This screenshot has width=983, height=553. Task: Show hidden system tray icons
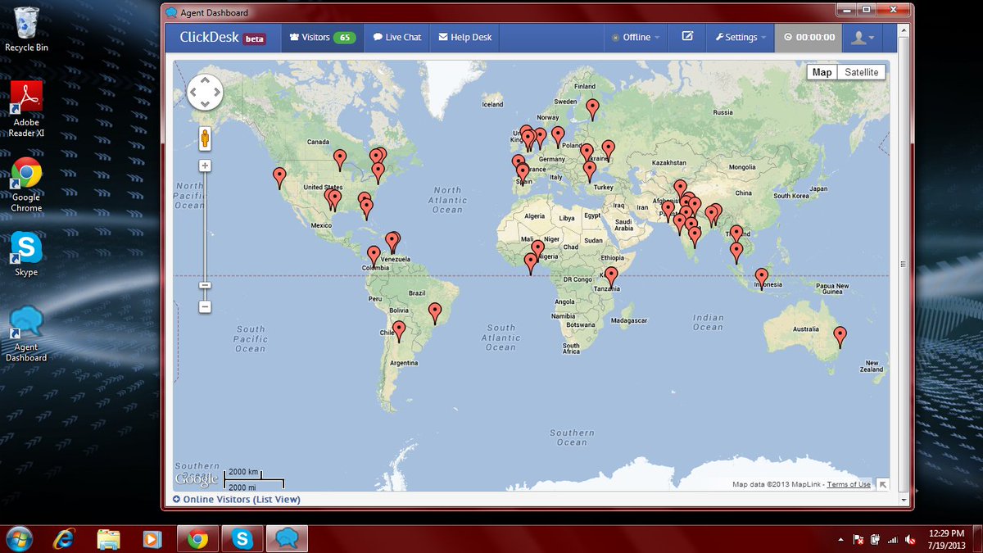pyautogui.click(x=841, y=540)
